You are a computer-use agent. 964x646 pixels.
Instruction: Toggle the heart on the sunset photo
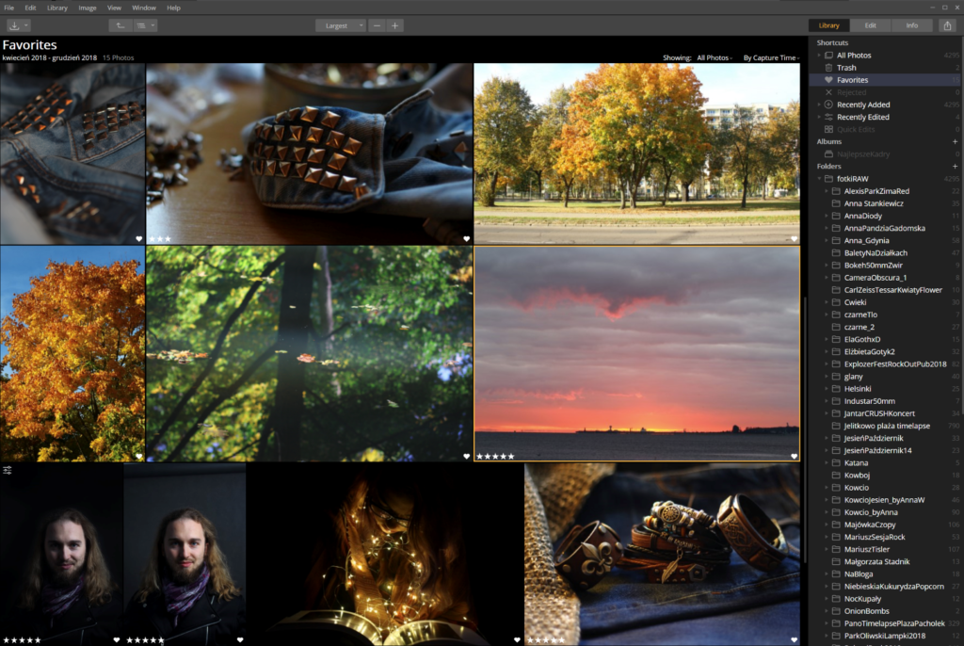pyautogui.click(x=793, y=454)
